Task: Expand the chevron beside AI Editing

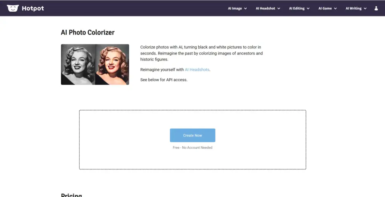Action: coord(308,9)
